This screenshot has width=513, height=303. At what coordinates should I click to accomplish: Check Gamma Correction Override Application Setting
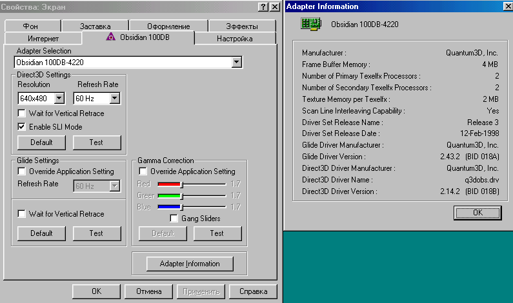pyautogui.click(x=143, y=171)
